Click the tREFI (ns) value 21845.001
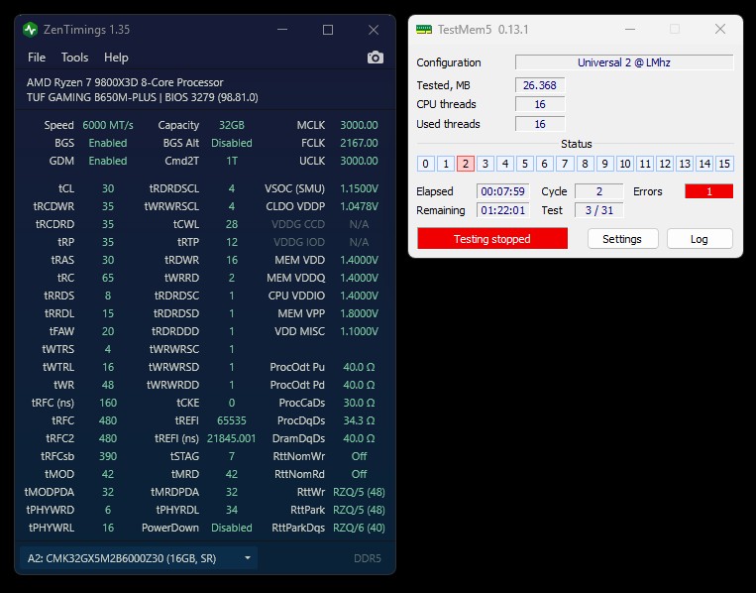 click(x=232, y=438)
